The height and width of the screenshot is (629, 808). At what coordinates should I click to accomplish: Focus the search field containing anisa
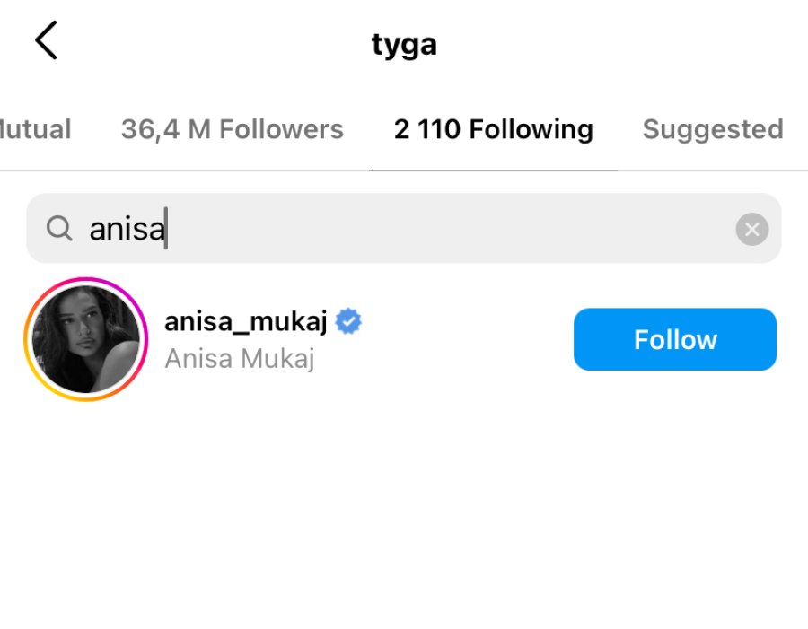coord(404,228)
